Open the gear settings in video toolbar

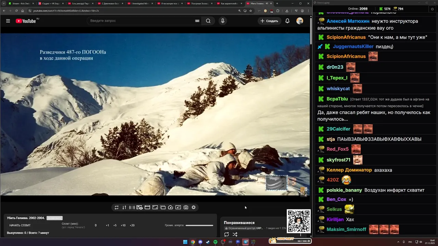click(194, 207)
